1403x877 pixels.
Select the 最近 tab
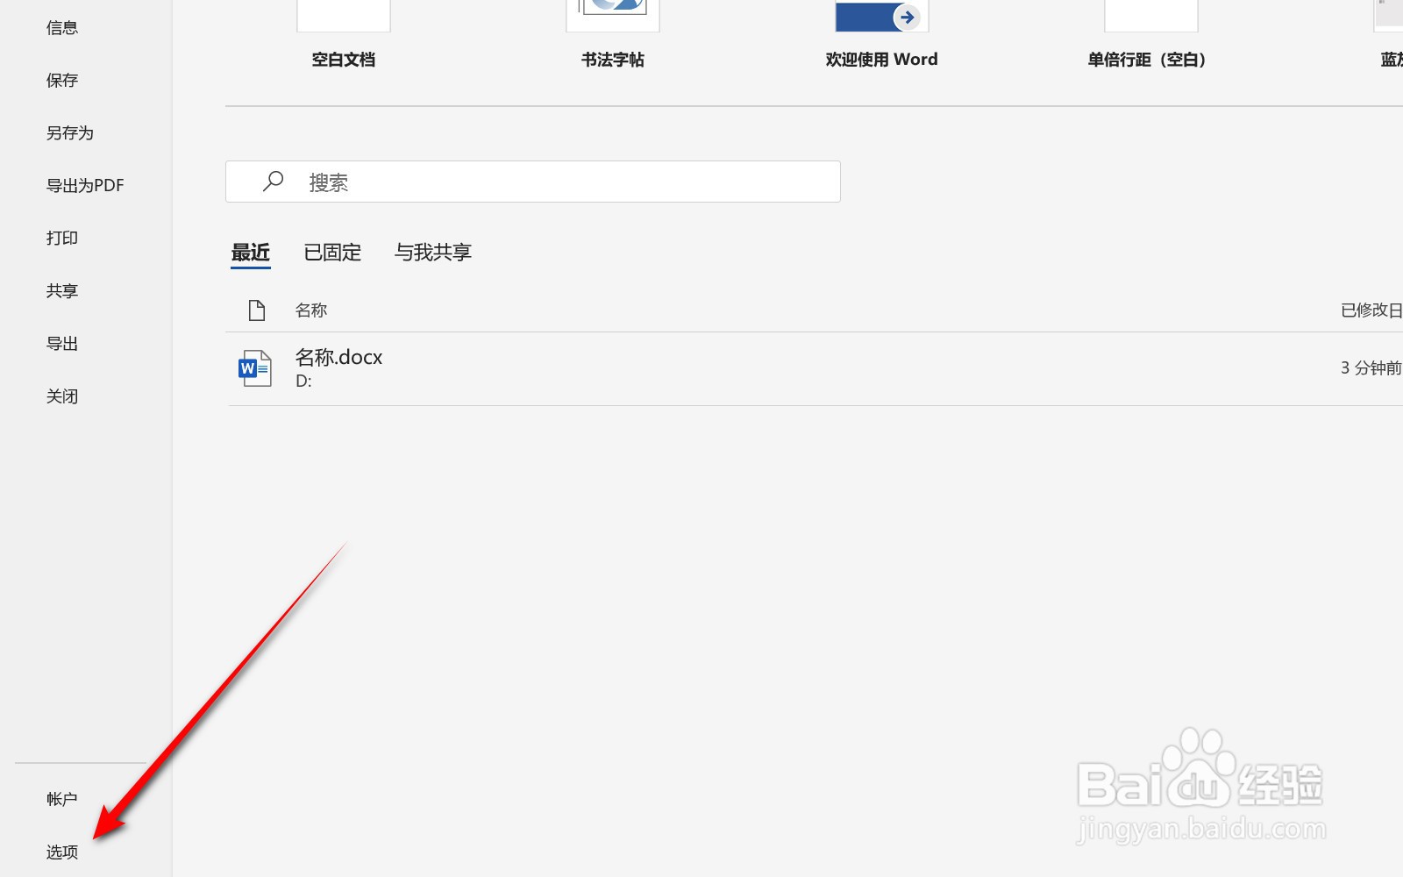[250, 253]
